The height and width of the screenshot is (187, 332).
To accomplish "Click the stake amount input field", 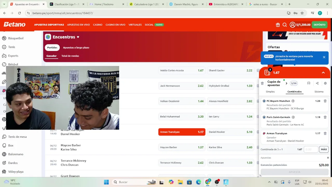I will (x=311, y=149).
